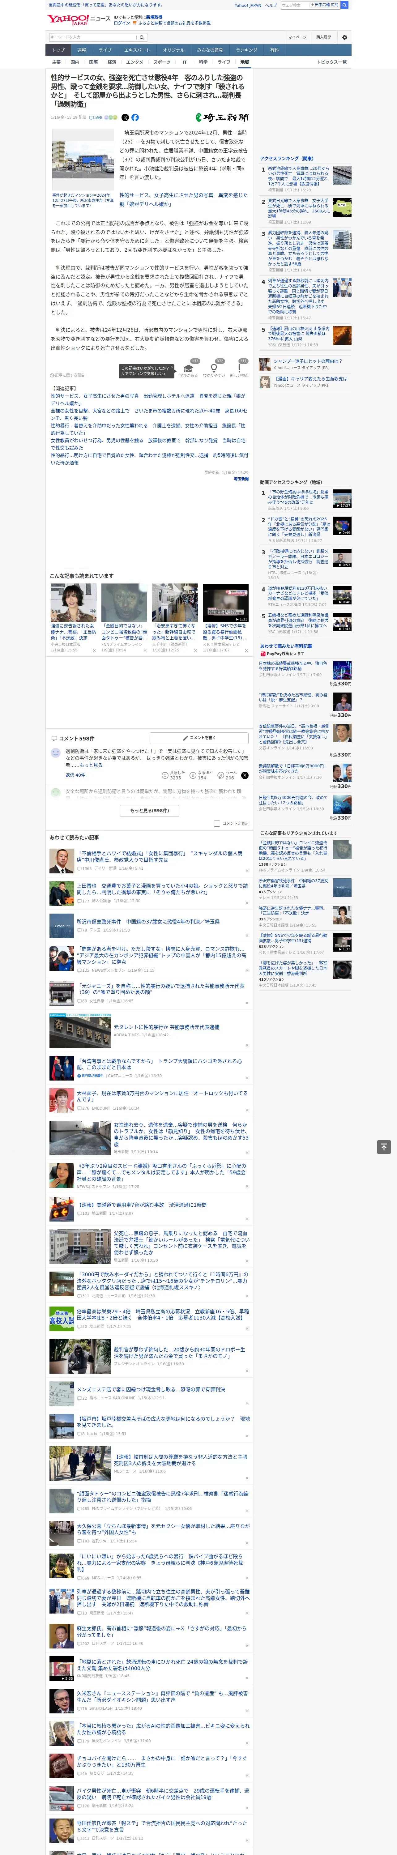
Task: Click the コメントを書く button
Action: coord(199,738)
